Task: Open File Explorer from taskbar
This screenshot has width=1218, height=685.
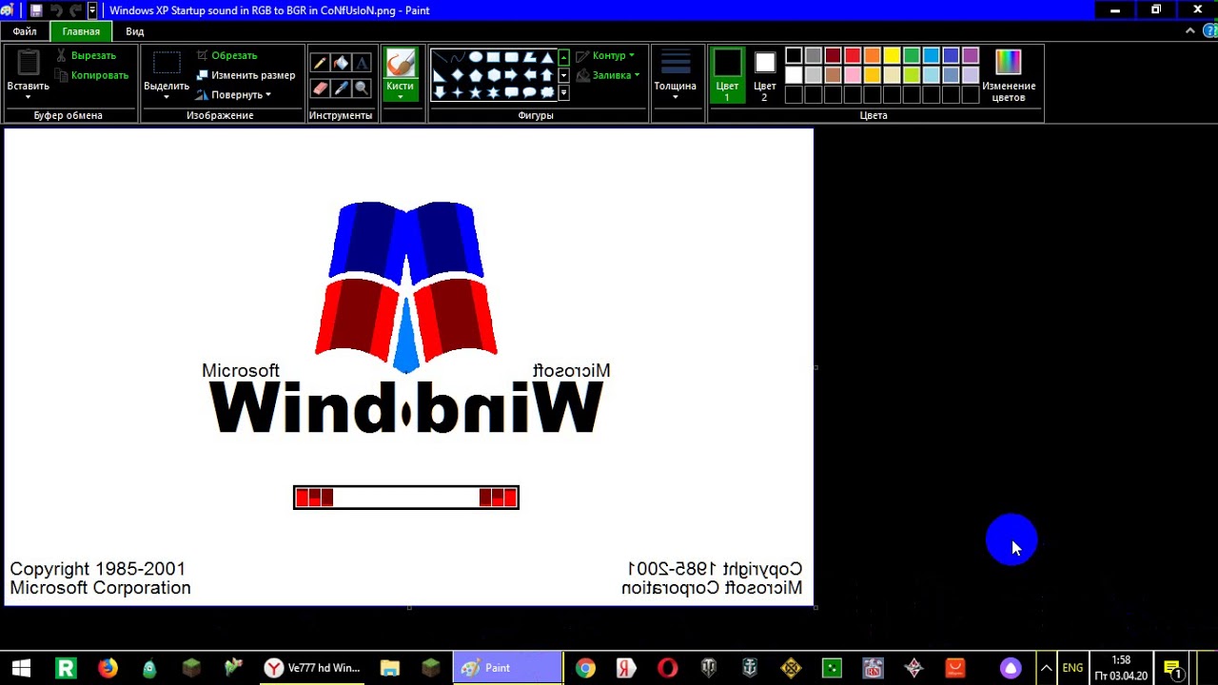Action: 389,668
